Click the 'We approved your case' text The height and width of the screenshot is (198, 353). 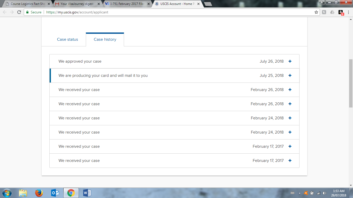(80, 61)
